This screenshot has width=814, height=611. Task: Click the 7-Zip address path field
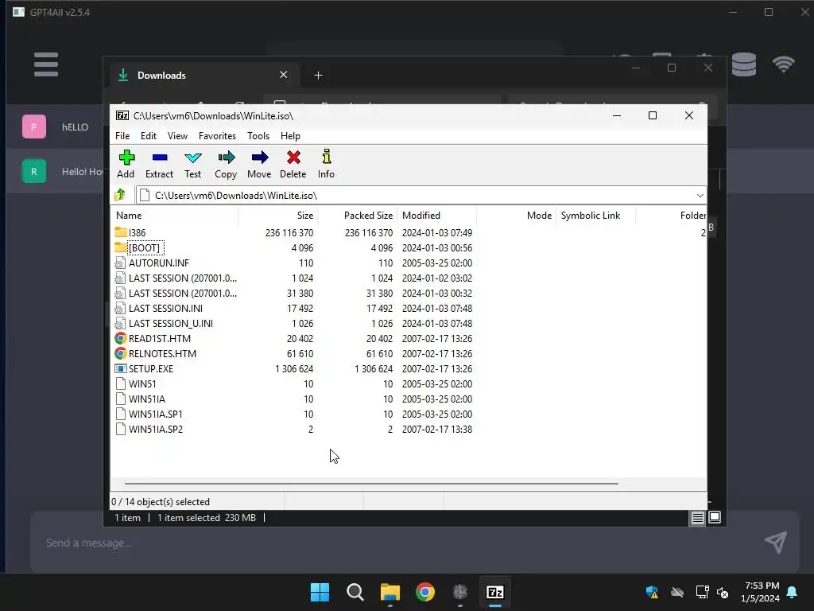(x=421, y=196)
